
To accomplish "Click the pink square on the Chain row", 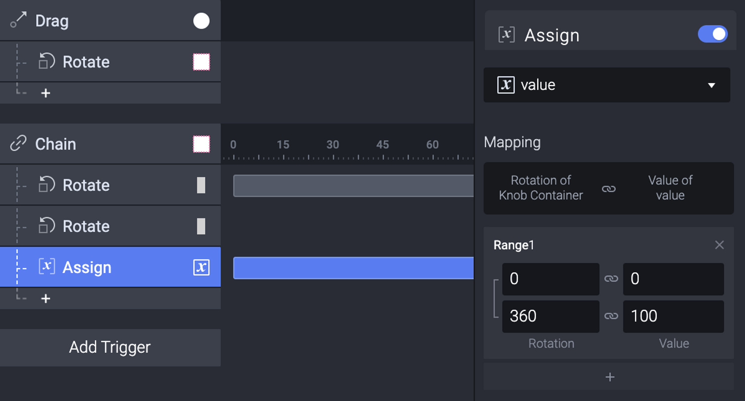I will pos(201,144).
